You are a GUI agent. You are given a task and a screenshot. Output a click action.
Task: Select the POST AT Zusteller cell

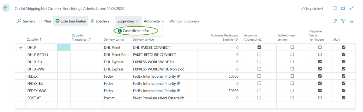[41, 98]
